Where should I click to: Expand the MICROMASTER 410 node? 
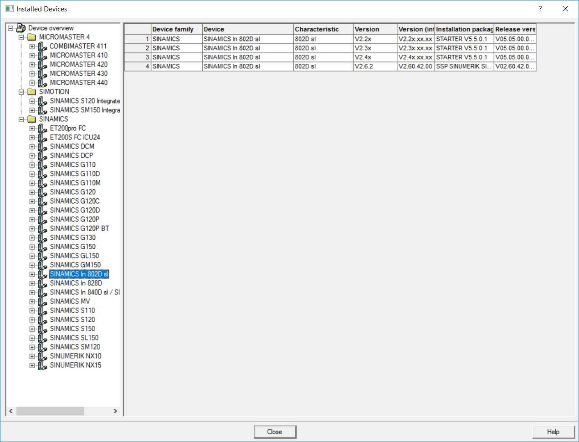tap(32, 56)
